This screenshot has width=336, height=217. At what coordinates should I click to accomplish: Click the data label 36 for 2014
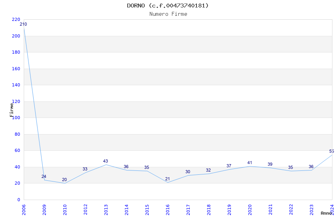(x=126, y=167)
